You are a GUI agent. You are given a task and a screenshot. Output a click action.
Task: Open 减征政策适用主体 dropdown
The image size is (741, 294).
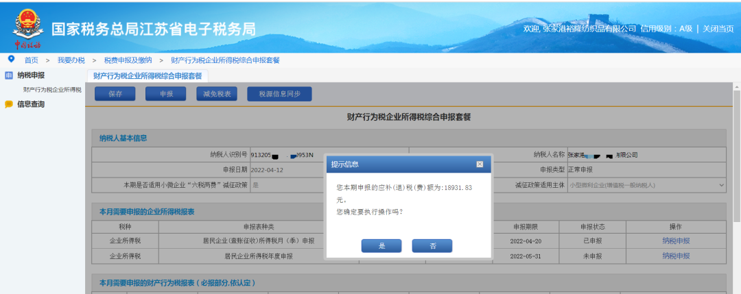[x=647, y=186]
